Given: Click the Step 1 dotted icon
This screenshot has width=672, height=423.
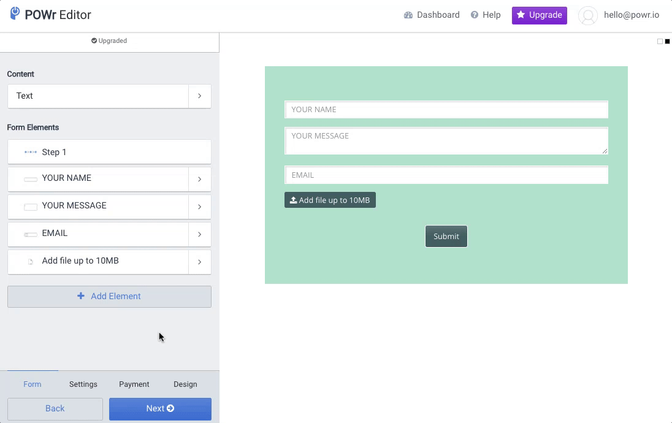Looking at the screenshot, I should click(x=31, y=152).
